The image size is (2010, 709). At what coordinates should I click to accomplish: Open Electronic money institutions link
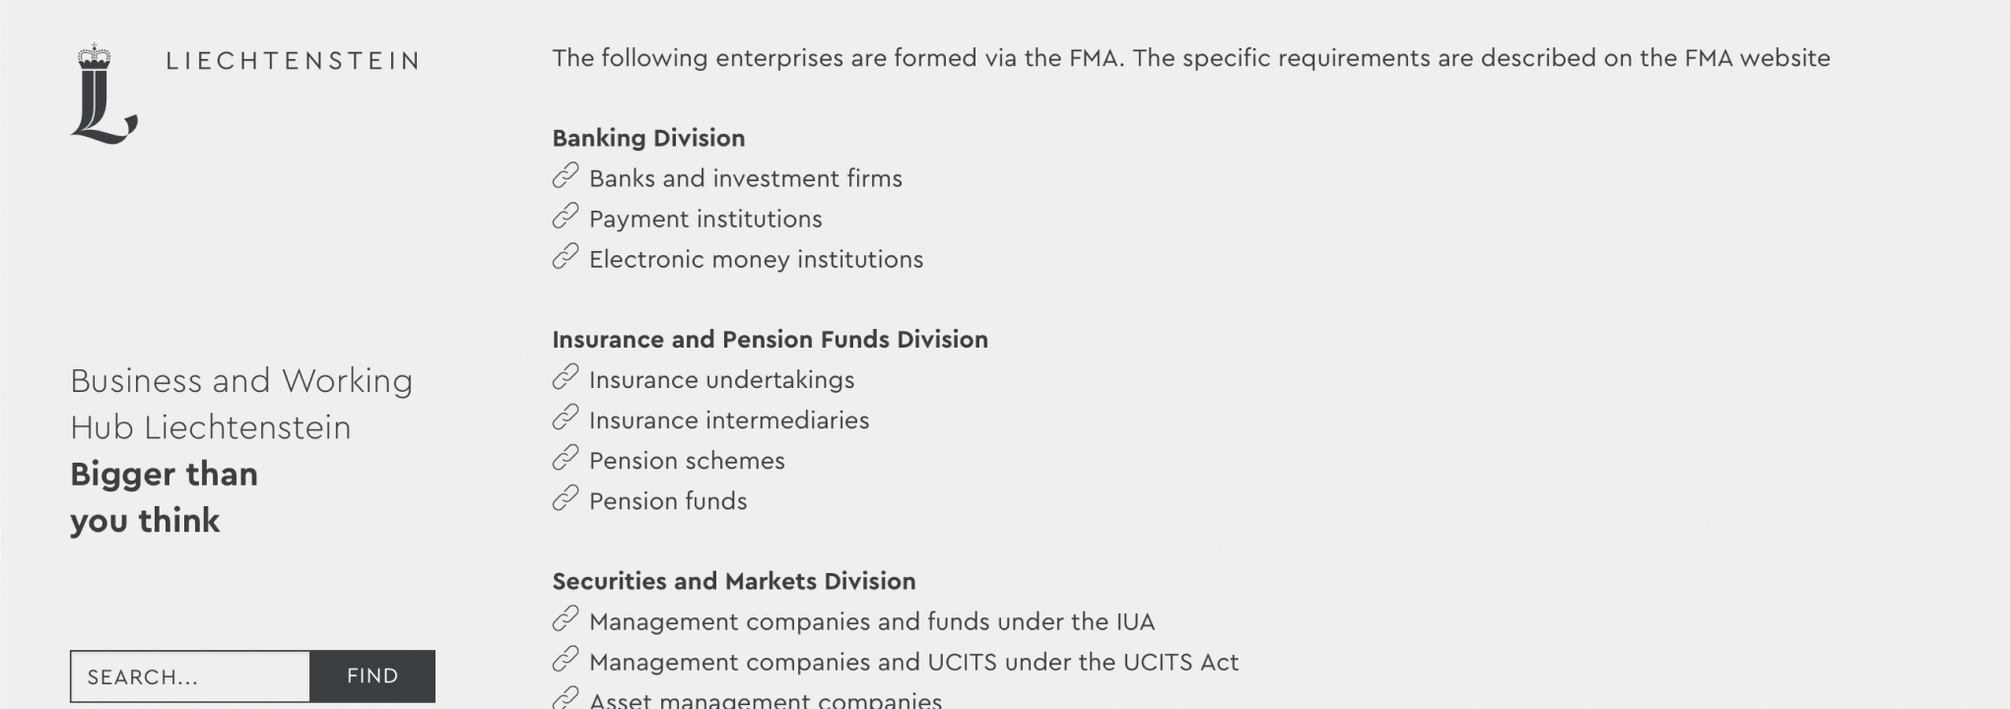(x=756, y=259)
